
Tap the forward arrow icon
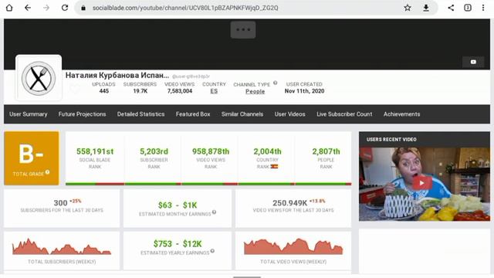coord(46,8)
